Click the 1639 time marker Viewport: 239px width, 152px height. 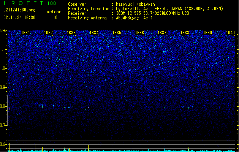[207, 33]
